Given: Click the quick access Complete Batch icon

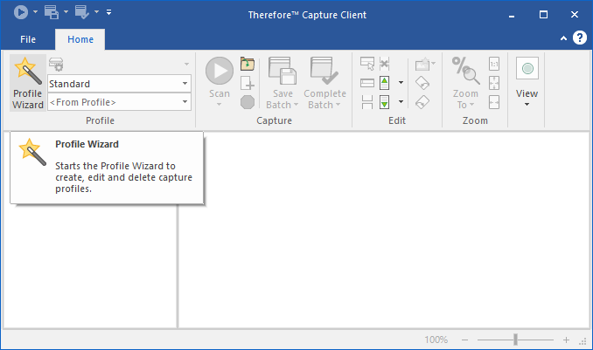Looking at the screenshot, I should 82,12.
